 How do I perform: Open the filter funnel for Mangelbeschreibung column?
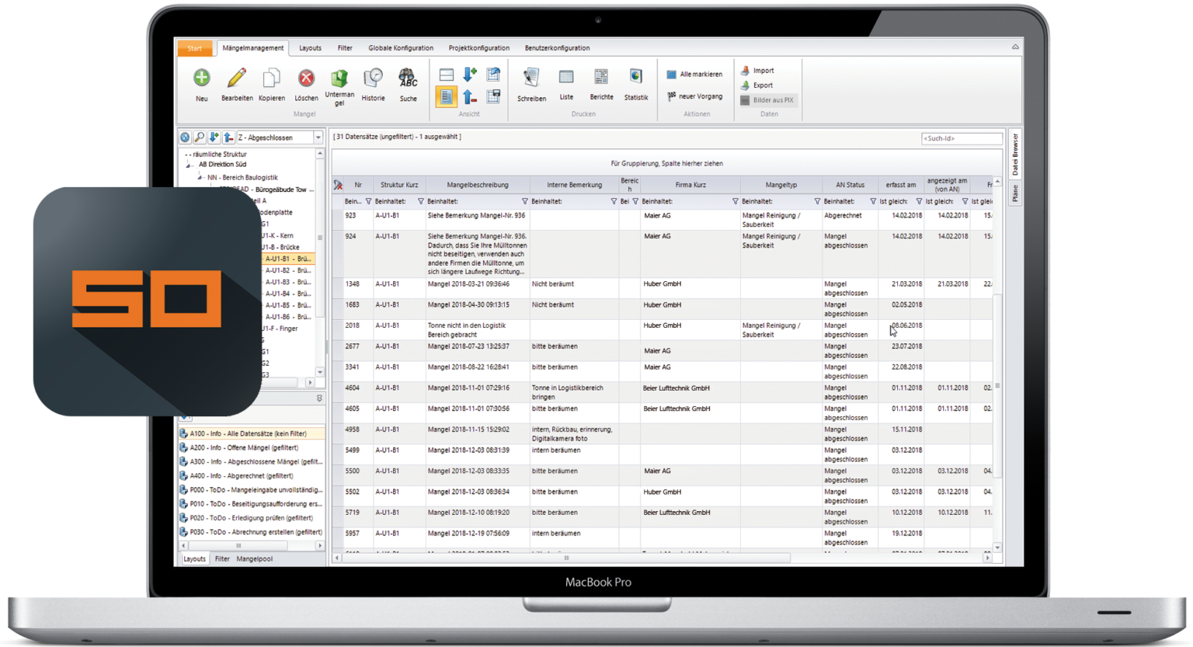click(524, 201)
